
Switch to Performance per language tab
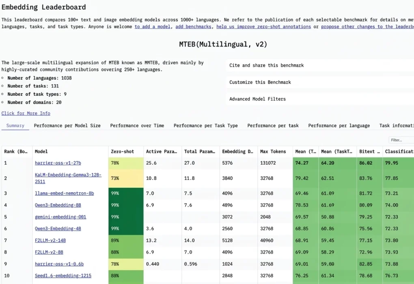pyautogui.click(x=339, y=126)
